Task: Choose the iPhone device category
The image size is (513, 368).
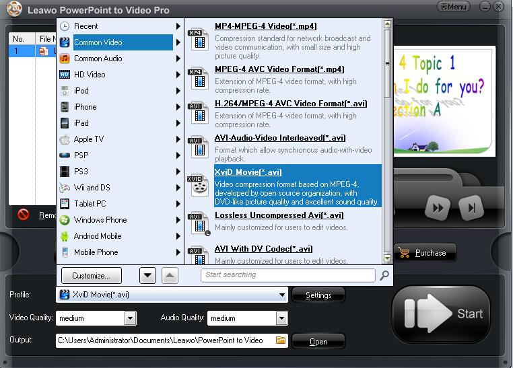Action: pos(85,107)
